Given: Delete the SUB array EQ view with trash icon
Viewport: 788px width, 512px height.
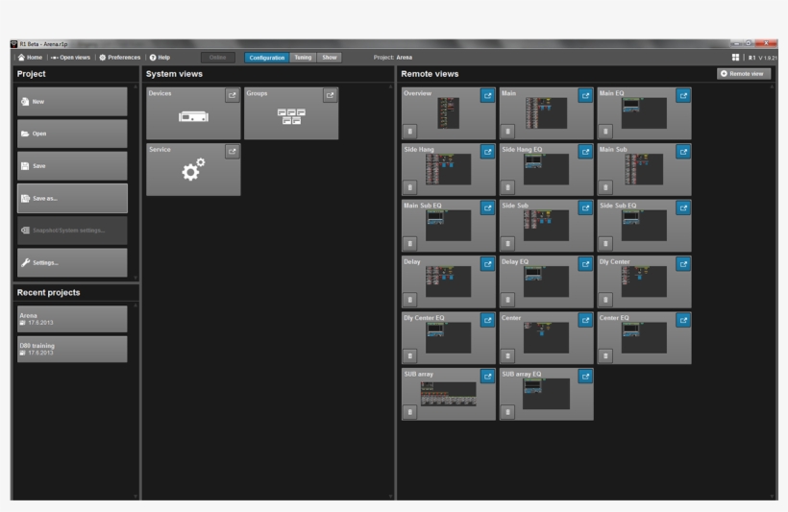Looking at the screenshot, I should pyautogui.click(x=508, y=412).
